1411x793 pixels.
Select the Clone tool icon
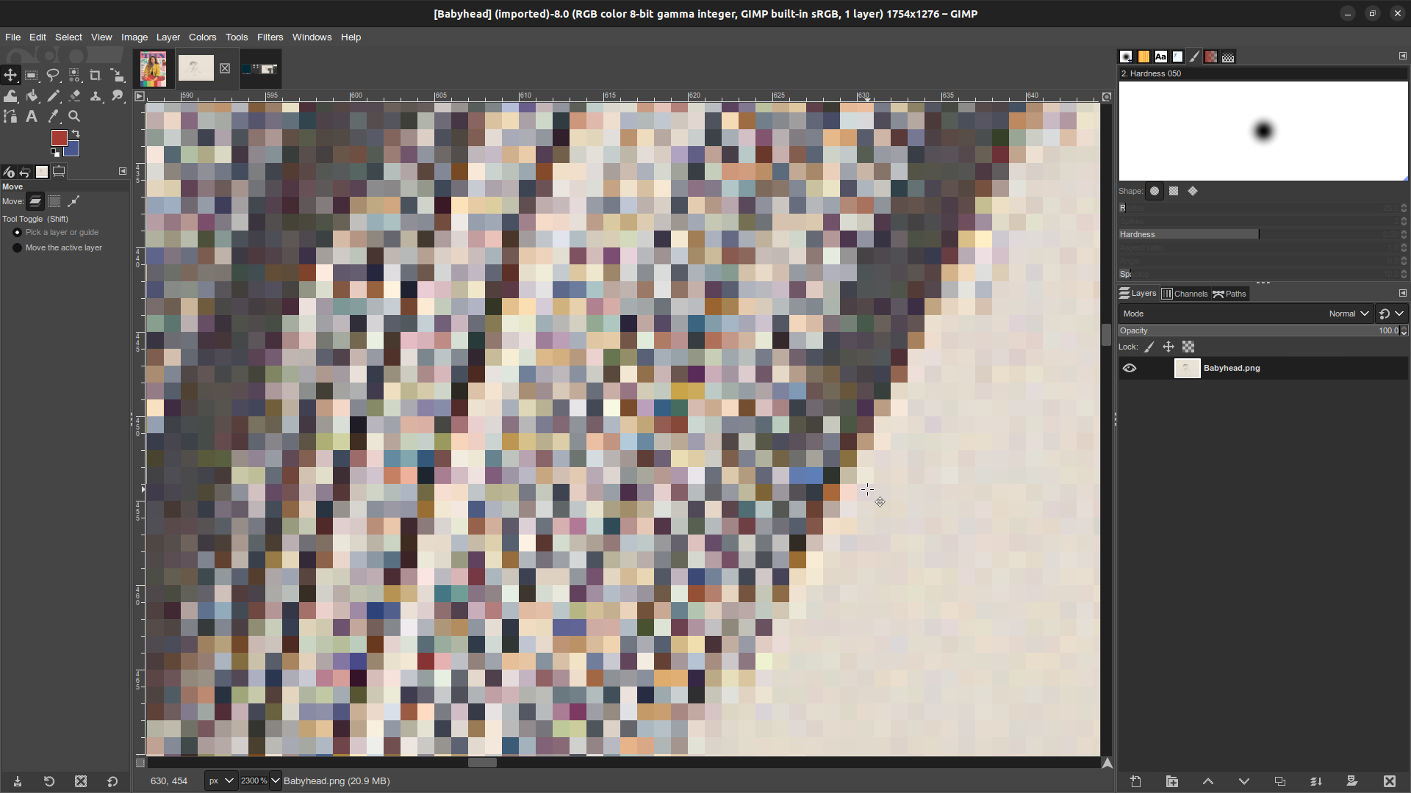tap(96, 96)
